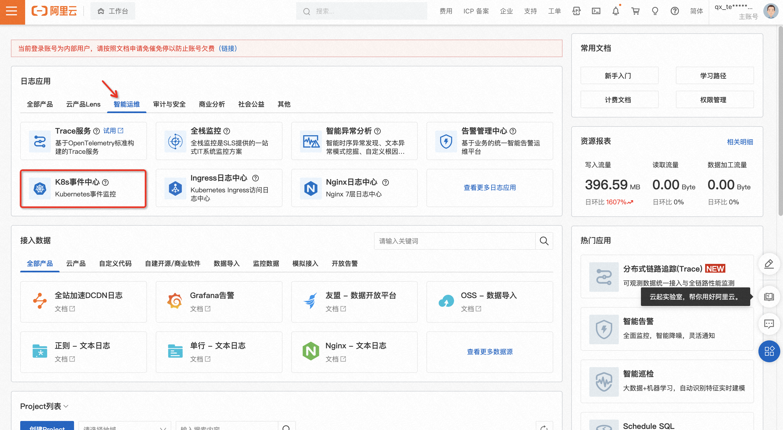Open the Cloud Shell terminal icon

point(596,11)
